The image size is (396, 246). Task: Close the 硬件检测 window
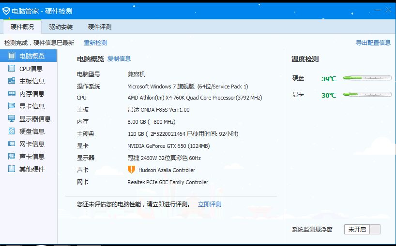[x=388, y=10]
